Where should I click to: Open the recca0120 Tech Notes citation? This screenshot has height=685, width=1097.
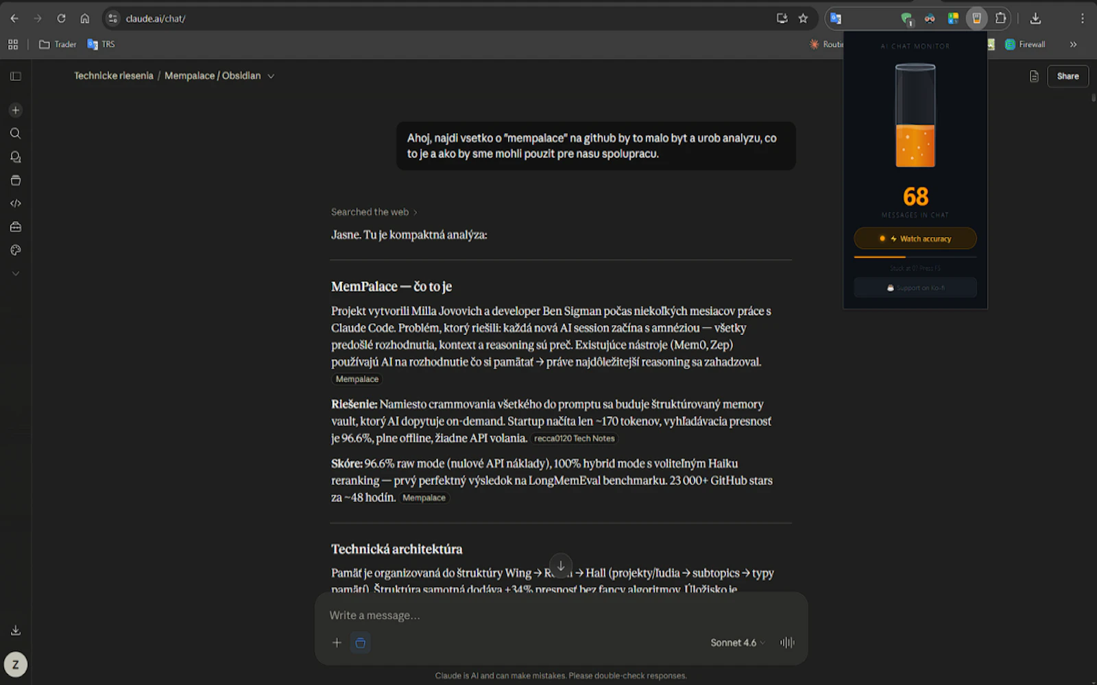point(575,438)
